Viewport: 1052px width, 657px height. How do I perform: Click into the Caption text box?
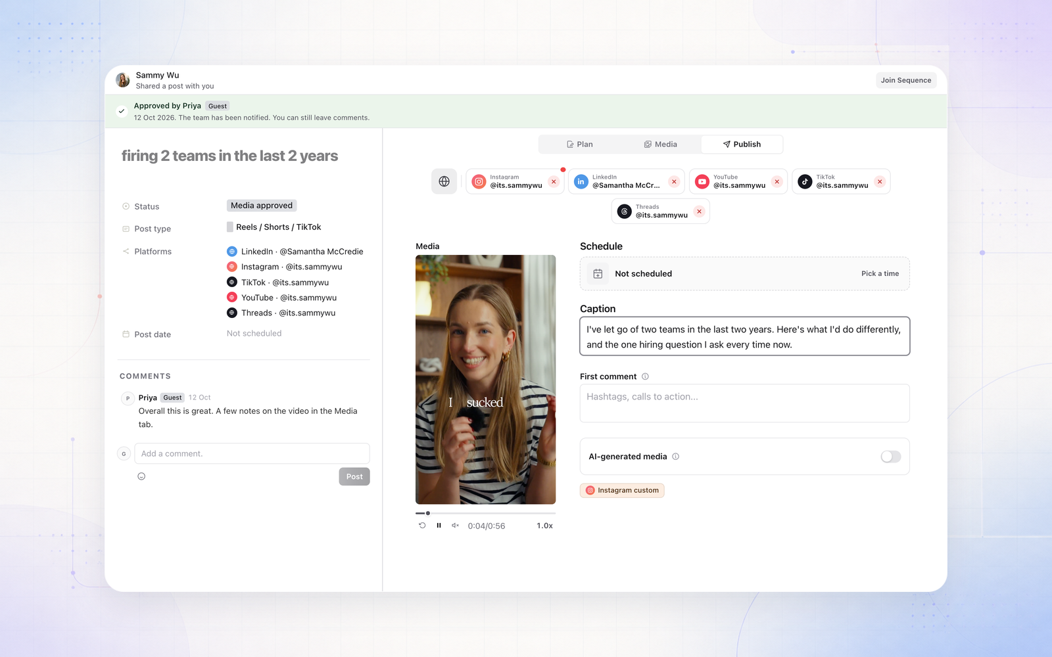click(744, 336)
